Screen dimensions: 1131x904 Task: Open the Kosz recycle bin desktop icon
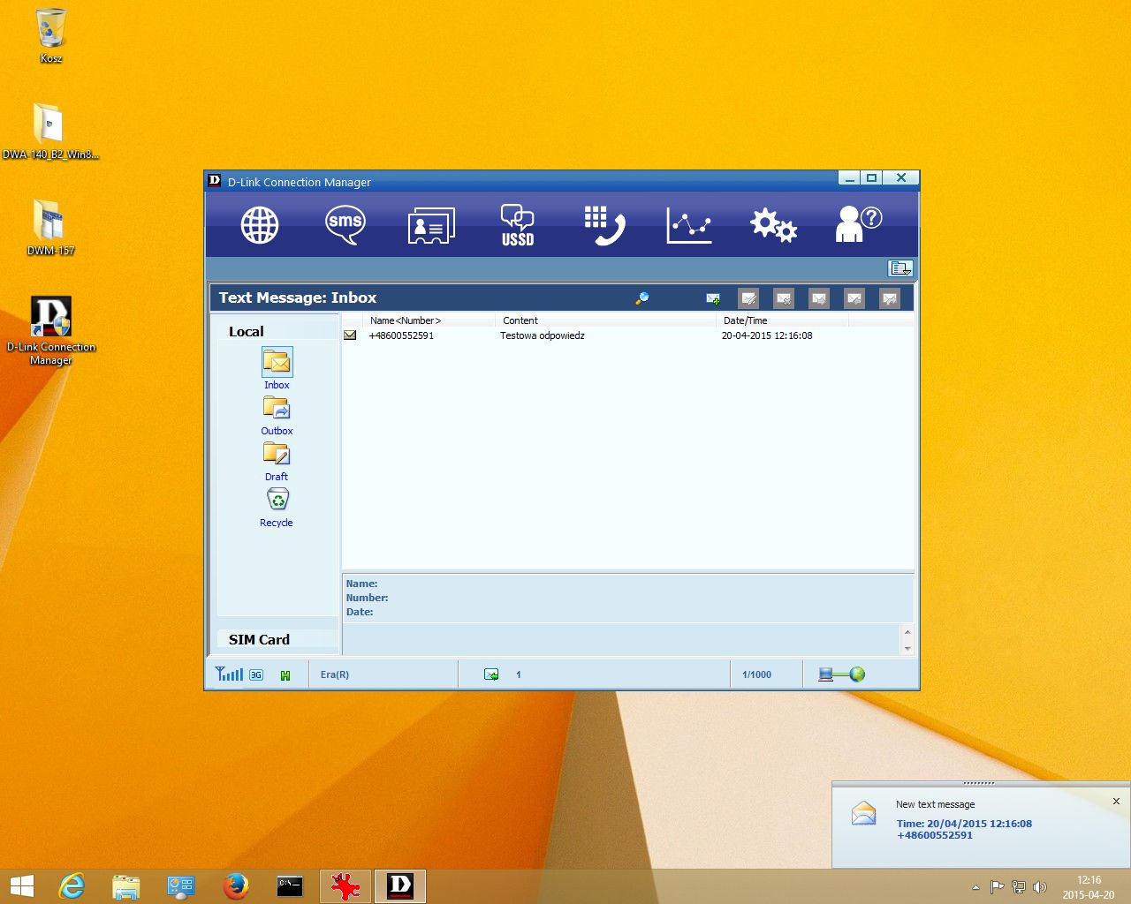51,36
